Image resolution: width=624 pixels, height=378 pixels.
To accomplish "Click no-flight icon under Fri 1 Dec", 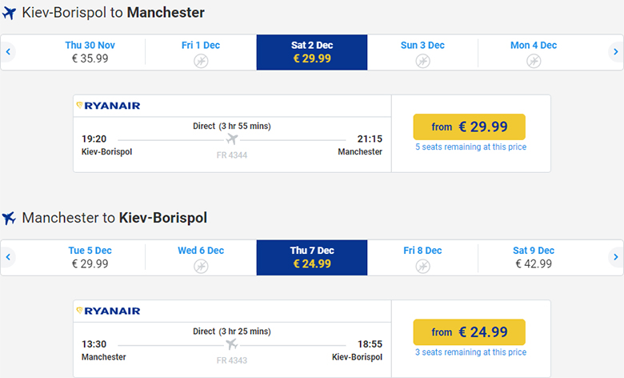I will [x=201, y=61].
